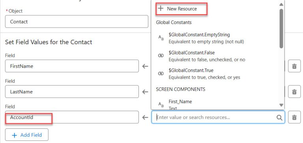The height and width of the screenshot is (143, 303).
Task: Click the 'SCREEN COMPONENTS' section header
Action: (x=180, y=89)
